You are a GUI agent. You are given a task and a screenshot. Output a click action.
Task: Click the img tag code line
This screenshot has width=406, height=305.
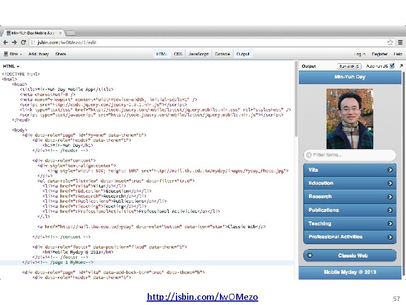[168, 171]
